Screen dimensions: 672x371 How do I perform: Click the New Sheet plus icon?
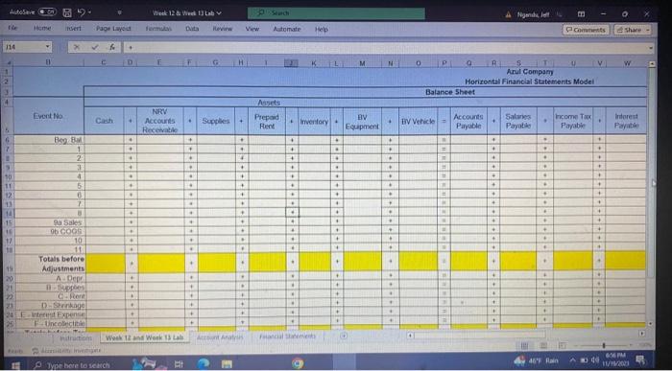tap(344, 336)
